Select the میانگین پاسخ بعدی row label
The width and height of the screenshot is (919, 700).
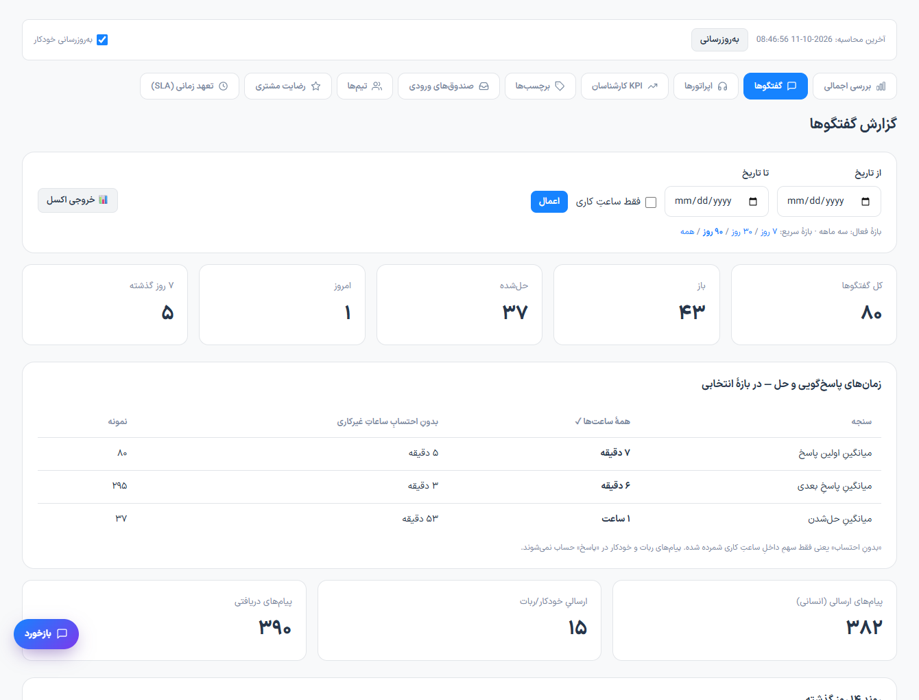[x=835, y=487]
